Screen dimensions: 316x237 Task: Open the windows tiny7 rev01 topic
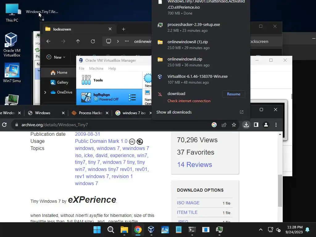tap(110, 169)
